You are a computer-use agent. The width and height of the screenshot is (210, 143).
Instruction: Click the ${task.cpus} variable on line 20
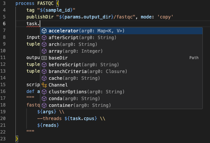pos(81,119)
